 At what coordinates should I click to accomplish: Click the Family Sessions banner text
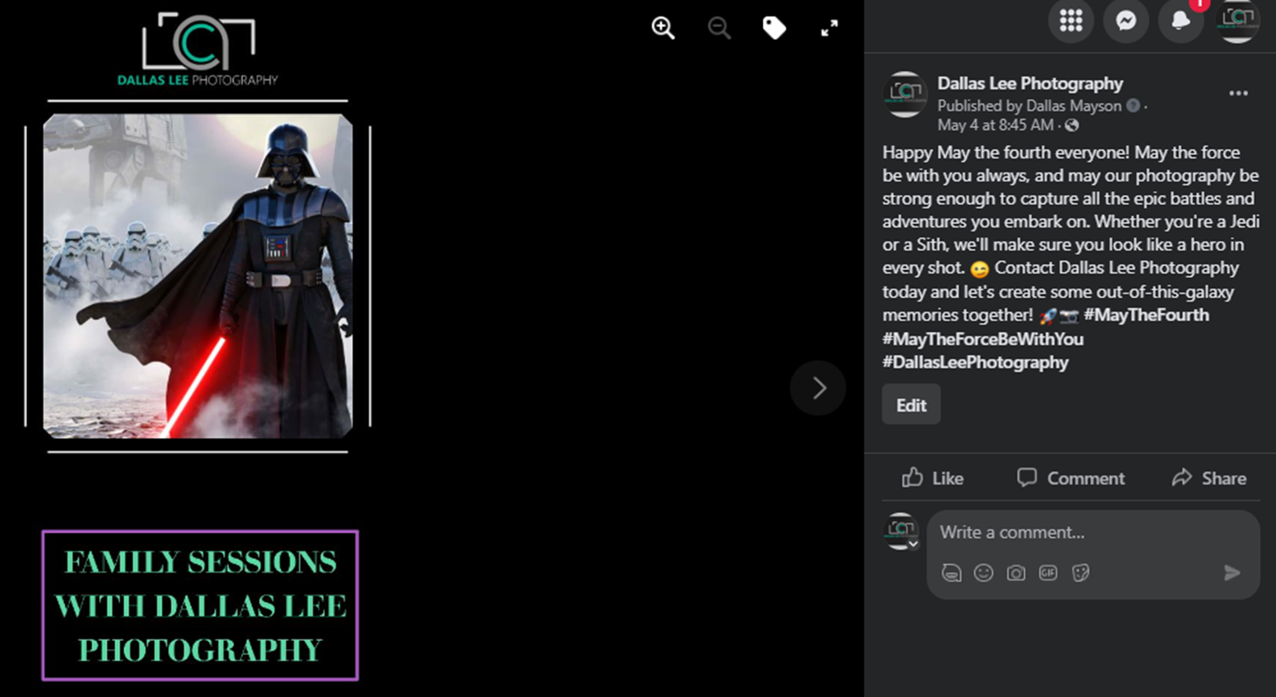pyautogui.click(x=200, y=606)
